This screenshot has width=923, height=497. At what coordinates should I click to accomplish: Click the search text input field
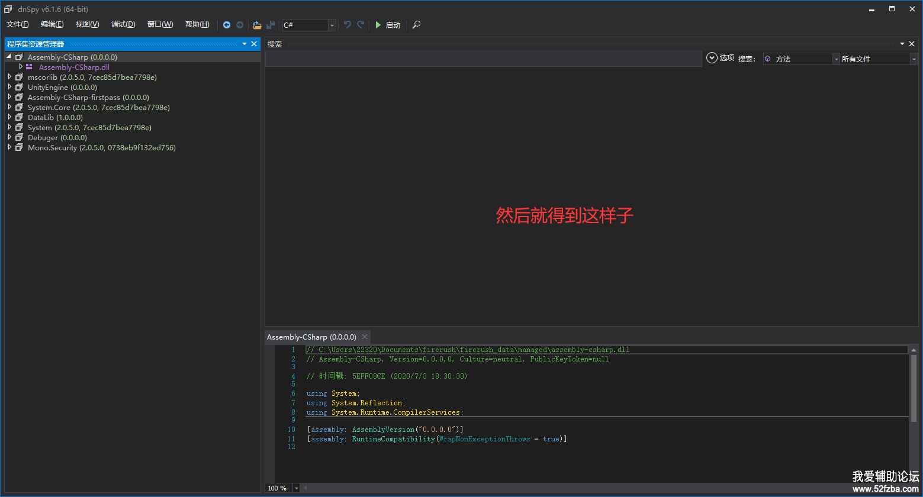[x=483, y=59]
